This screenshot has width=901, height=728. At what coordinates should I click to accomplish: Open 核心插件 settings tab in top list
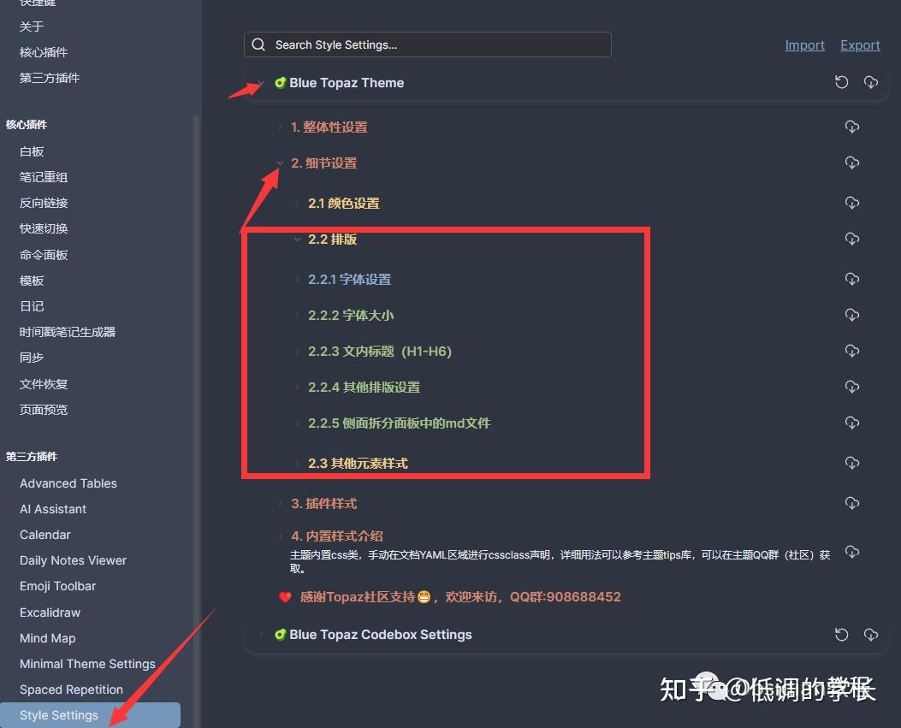click(44, 52)
